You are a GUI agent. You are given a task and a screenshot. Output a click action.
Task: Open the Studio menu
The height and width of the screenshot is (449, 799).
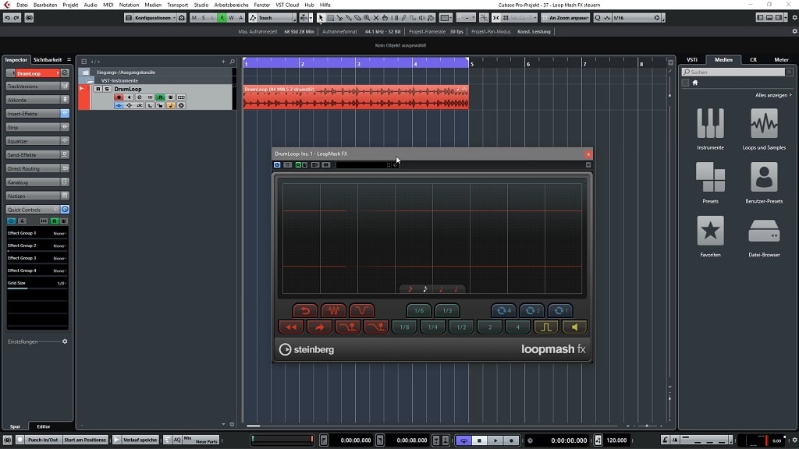(201, 5)
